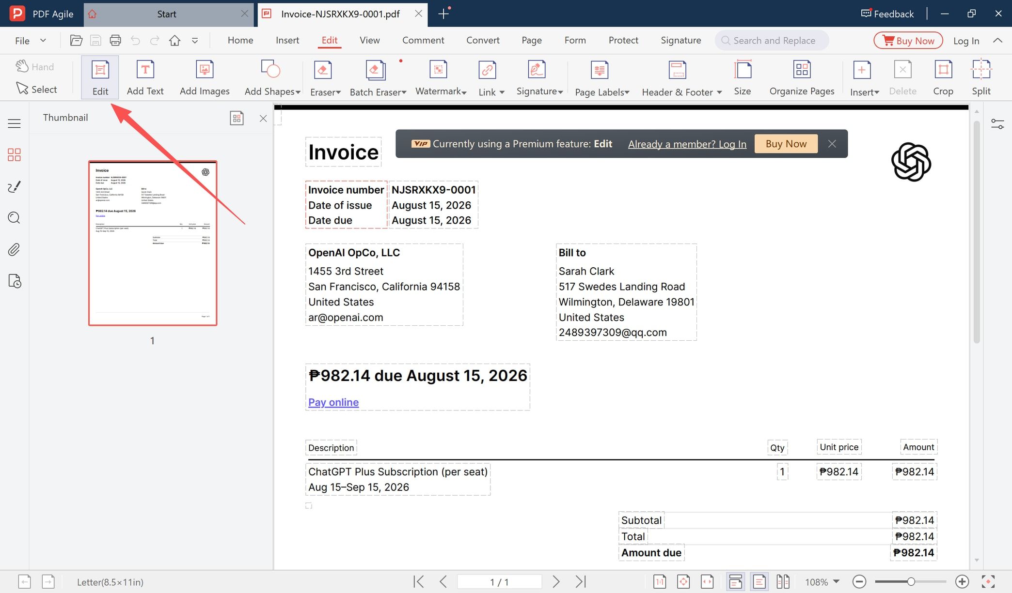Select the Add Text tool
This screenshot has height=593, width=1012.
tap(145, 77)
